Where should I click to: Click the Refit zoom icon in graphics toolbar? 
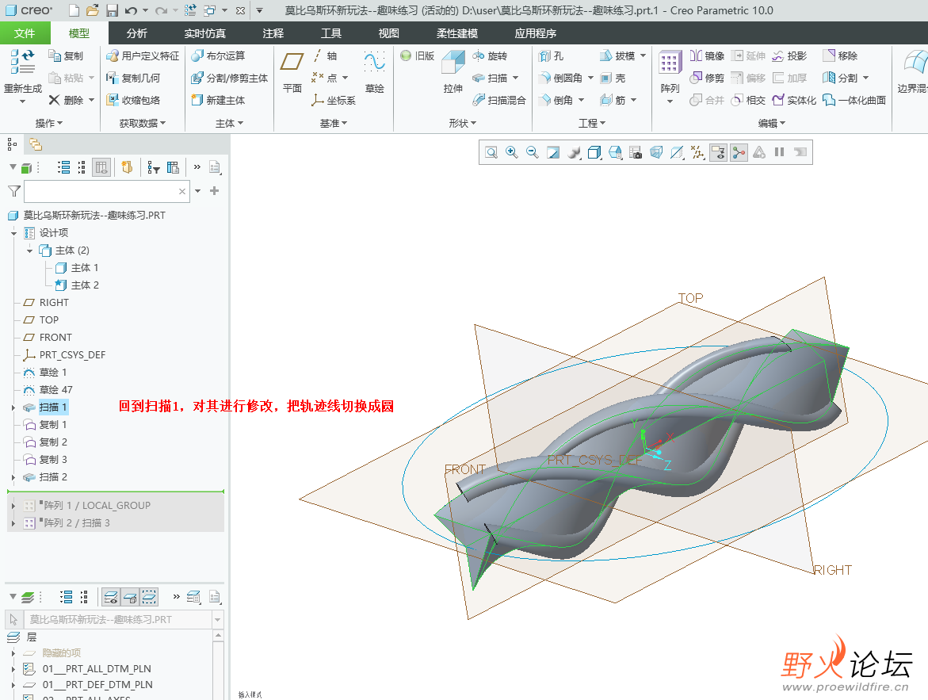click(491, 153)
